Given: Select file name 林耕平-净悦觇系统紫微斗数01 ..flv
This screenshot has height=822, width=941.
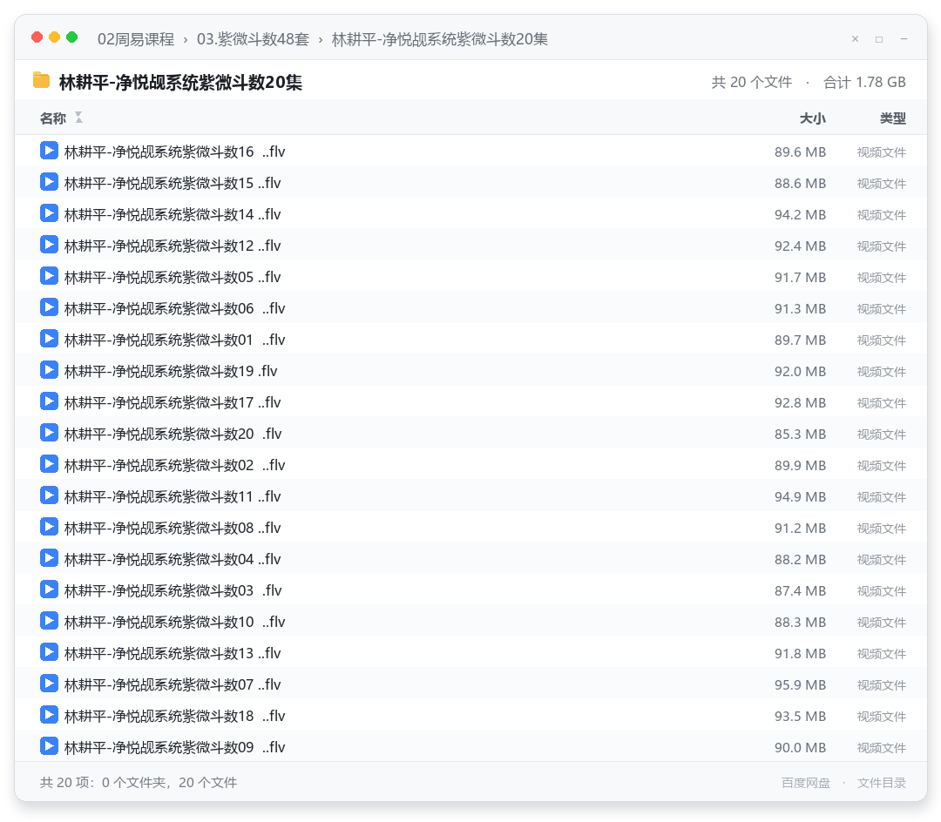Looking at the screenshot, I should click(x=174, y=340).
